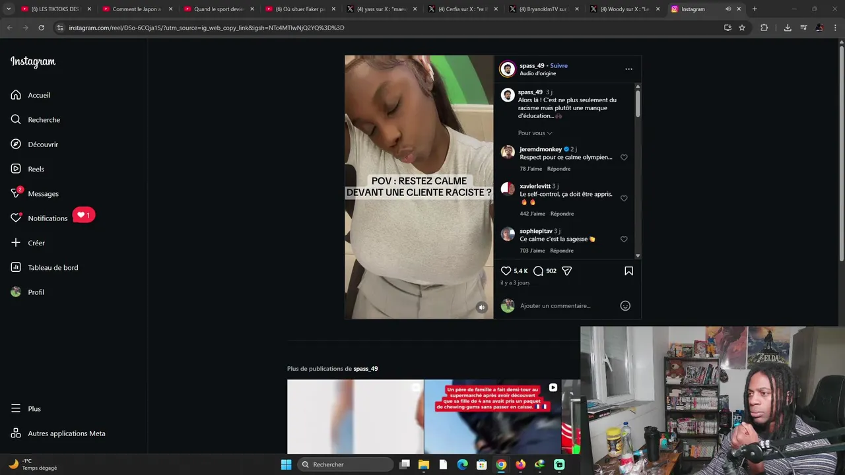Click the comments panel scrollbar
Viewport: 845px width, 475px height.
[638, 104]
